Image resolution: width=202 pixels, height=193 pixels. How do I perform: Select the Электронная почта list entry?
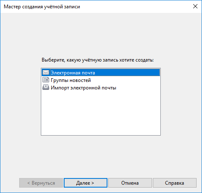tap(101, 72)
